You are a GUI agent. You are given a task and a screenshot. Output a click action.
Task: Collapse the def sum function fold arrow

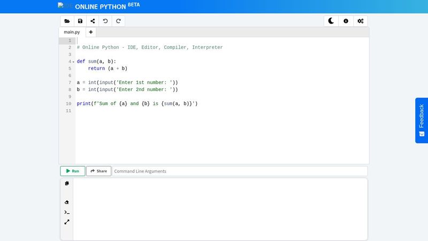[73, 62]
